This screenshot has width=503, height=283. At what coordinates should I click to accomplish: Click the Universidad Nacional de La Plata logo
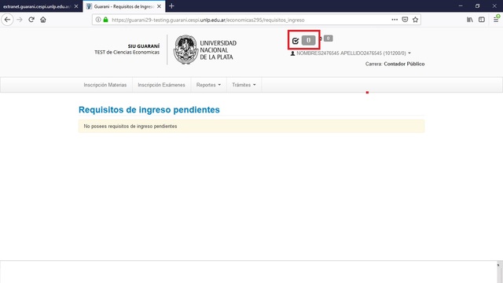point(205,50)
